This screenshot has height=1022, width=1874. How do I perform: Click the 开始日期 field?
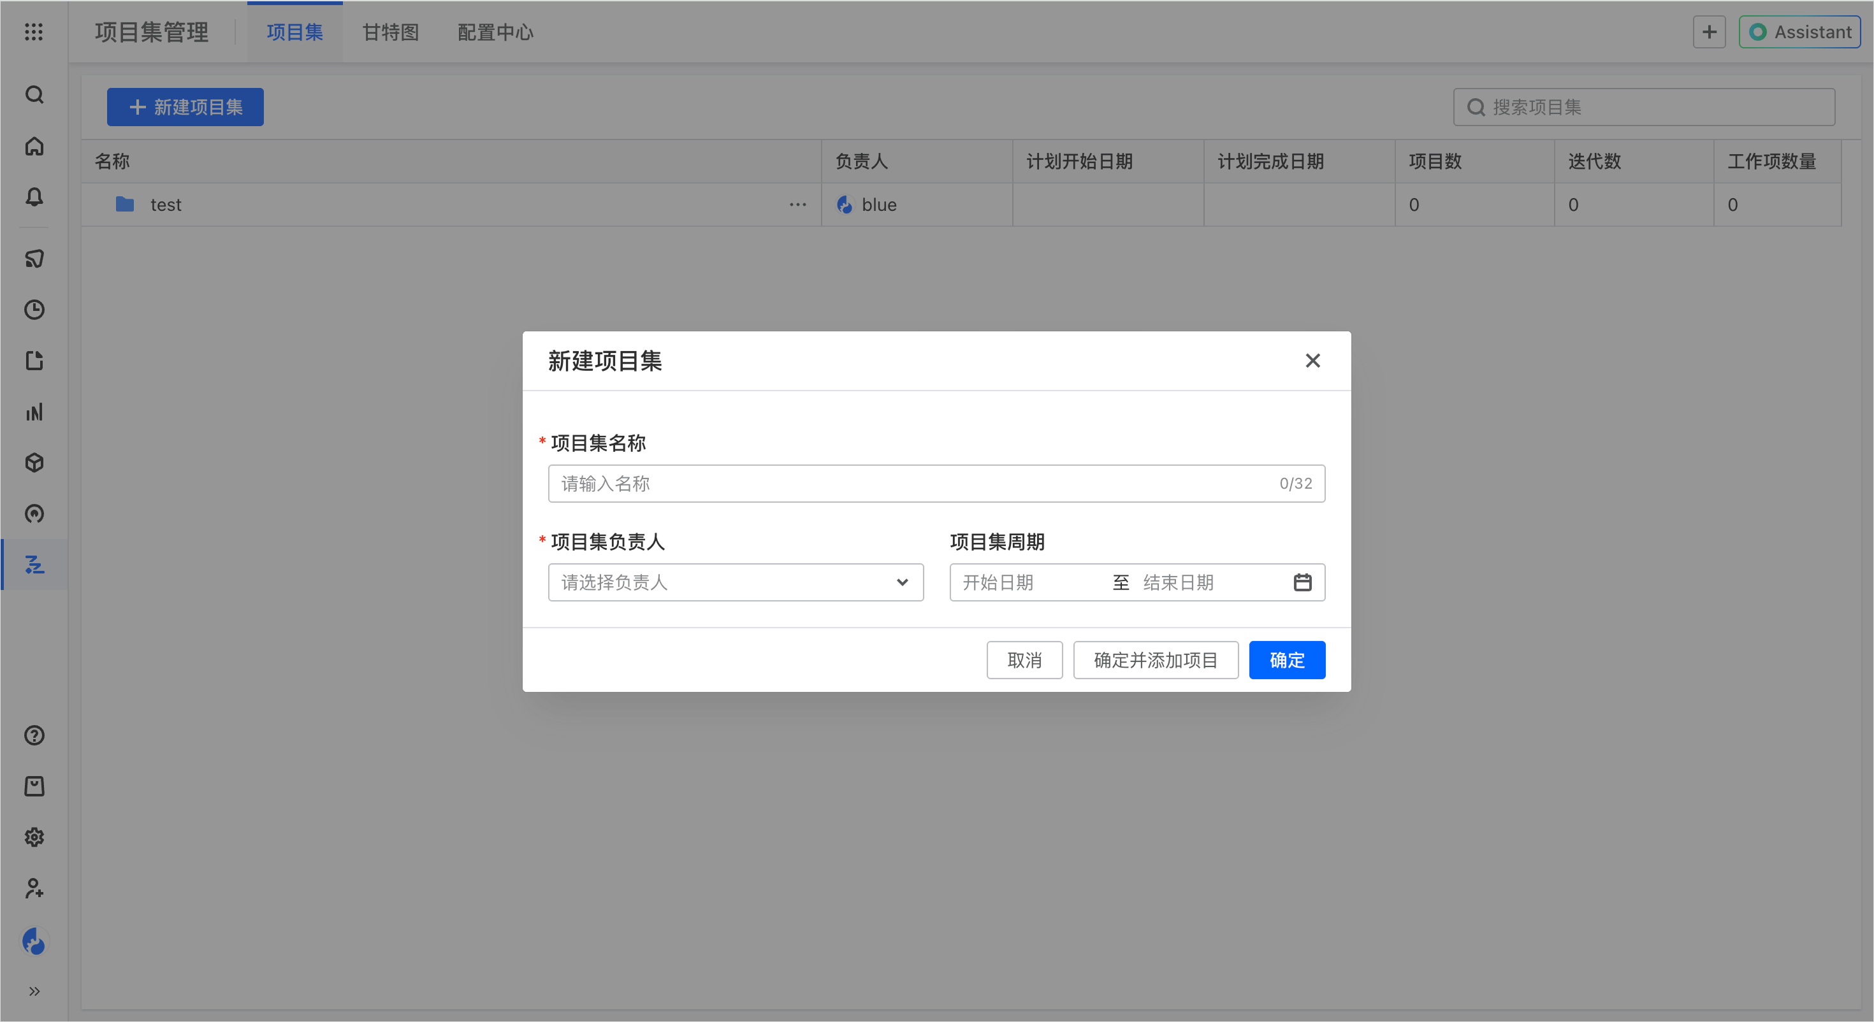(x=1030, y=582)
